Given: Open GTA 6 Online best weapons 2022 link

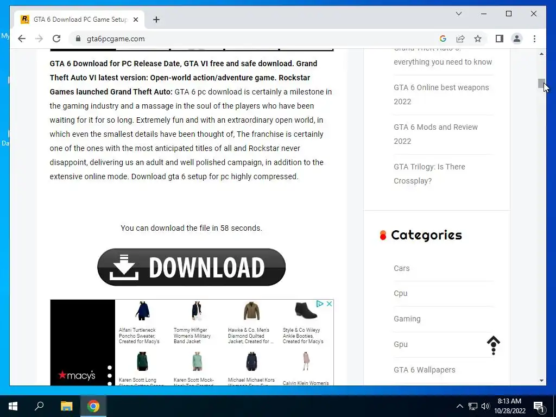Looking at the screenshot, I should coord(441,94).
